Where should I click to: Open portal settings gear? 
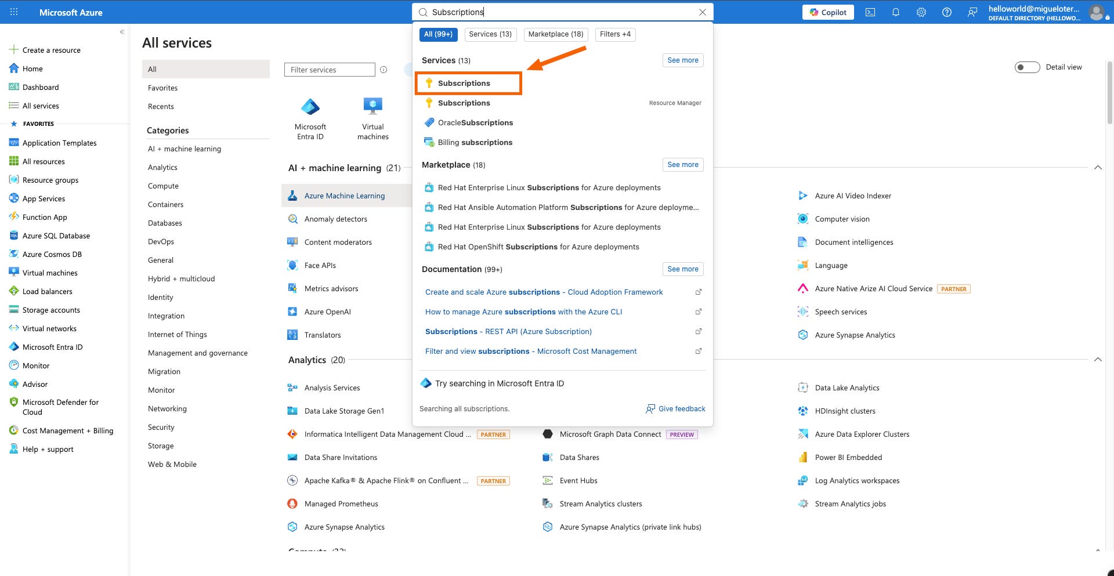pyautogui.click(x=921, y=12)
